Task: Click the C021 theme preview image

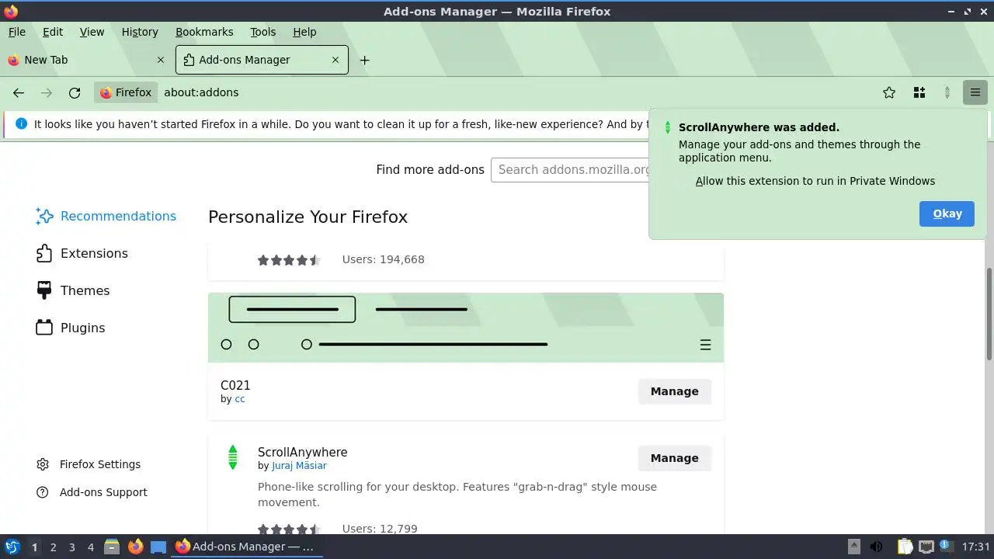Action: (466, 328)
